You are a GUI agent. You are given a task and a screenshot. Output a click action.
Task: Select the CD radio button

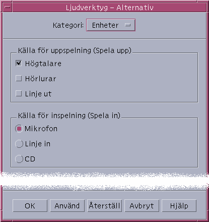[19, 159]
